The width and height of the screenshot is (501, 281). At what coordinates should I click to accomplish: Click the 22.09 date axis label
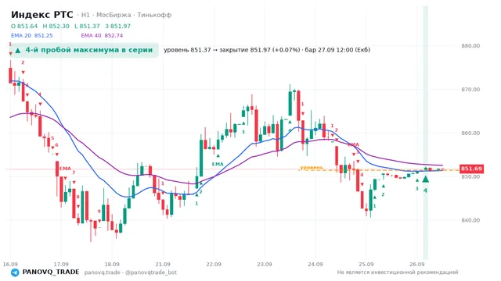(x=214, y=265)
